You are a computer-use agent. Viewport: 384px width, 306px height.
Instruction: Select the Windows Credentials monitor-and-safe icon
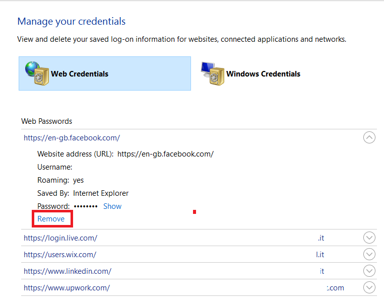point(213,73)
